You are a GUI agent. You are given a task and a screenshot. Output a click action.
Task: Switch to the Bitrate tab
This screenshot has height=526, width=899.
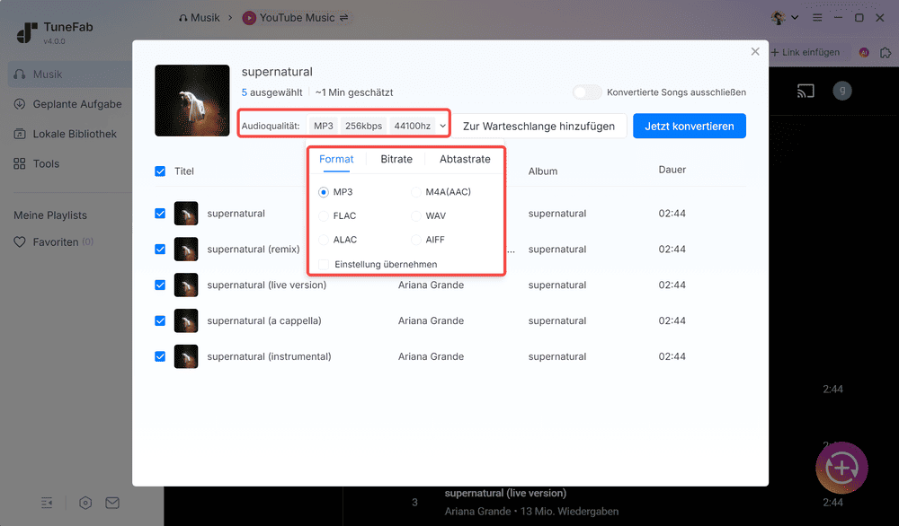coord(396,159)
